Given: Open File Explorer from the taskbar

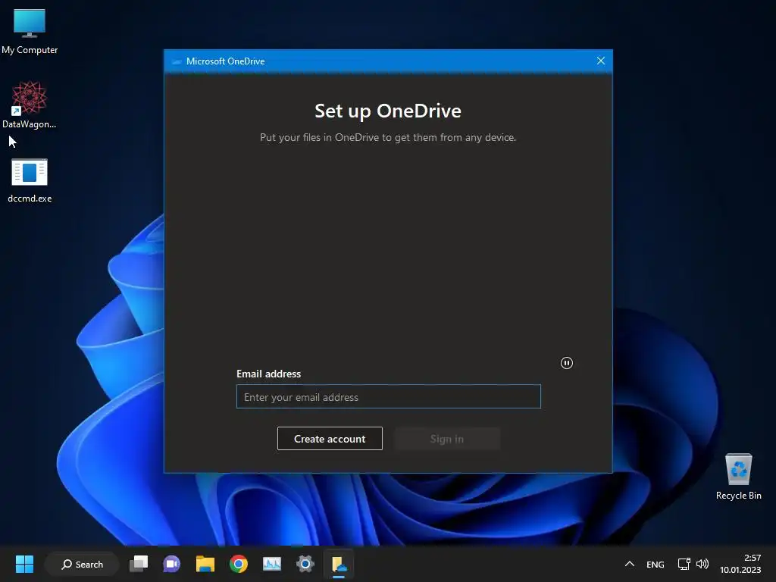Looking at the screenshot, I should point(205,564).
